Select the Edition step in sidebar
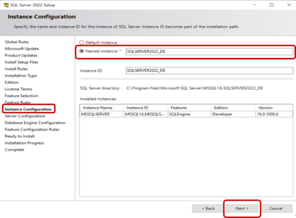 coord(11,82)
